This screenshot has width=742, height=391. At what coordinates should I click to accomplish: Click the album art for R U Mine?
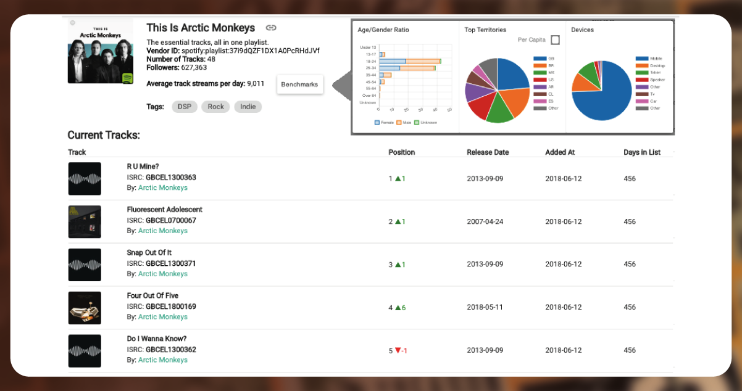pos(85,179)
